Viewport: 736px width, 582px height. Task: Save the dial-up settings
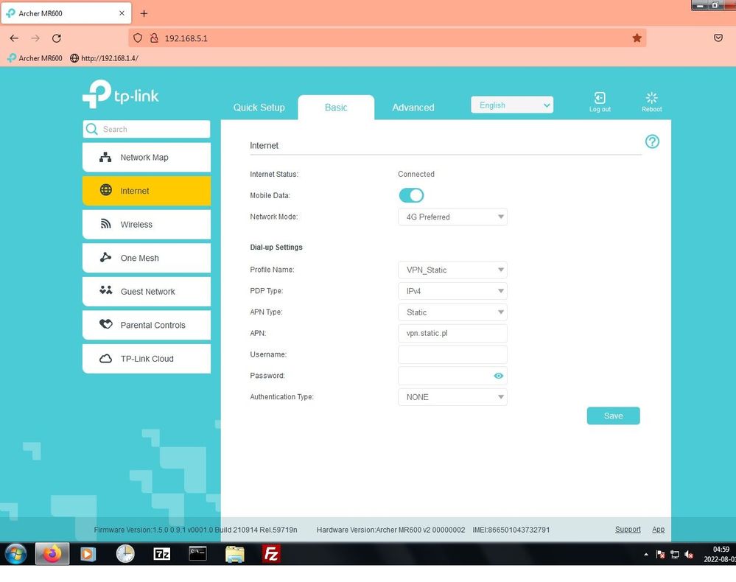click(x=613, y=416)
